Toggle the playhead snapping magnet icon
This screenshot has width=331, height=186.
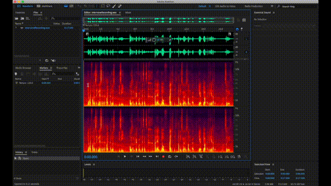237,29
